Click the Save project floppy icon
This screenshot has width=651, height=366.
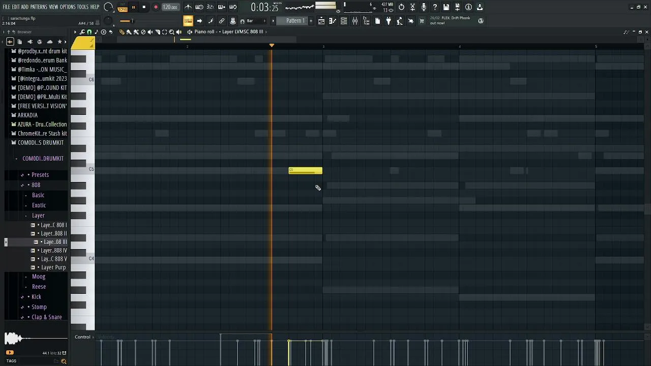[446, 7]
